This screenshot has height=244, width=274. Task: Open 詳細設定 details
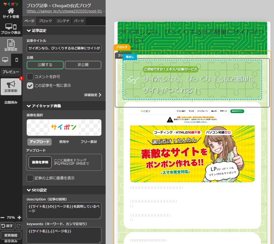[93, 95]
